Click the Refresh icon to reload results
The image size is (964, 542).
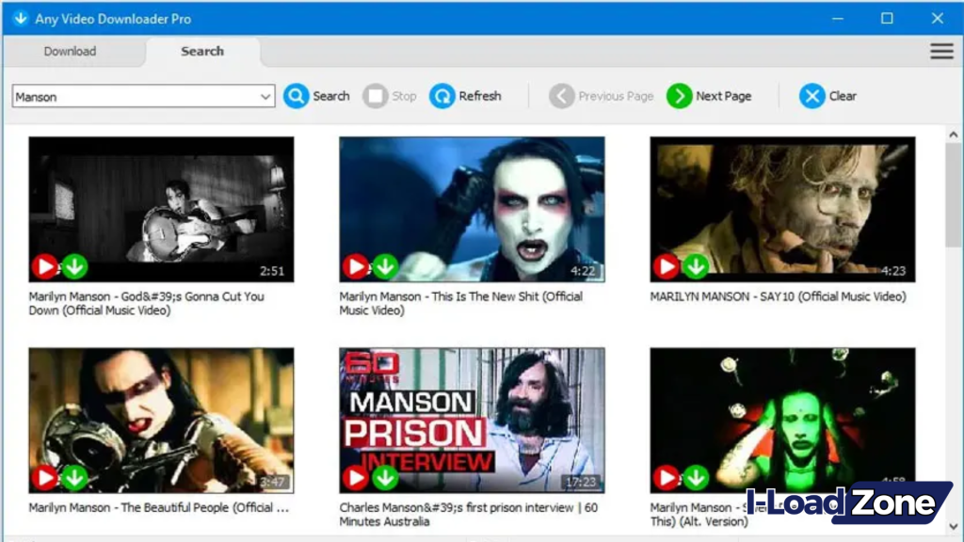(x=442, y=96)
